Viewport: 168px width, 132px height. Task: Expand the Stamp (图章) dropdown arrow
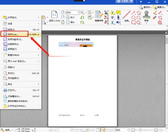[146, 23]
